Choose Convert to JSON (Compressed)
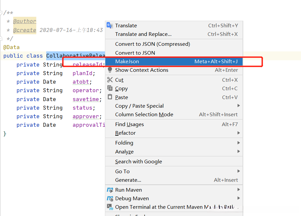 (x=152, y=44)
